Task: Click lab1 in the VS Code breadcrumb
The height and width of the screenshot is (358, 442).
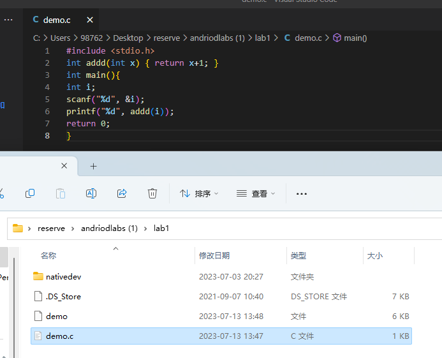Action: 262,38
